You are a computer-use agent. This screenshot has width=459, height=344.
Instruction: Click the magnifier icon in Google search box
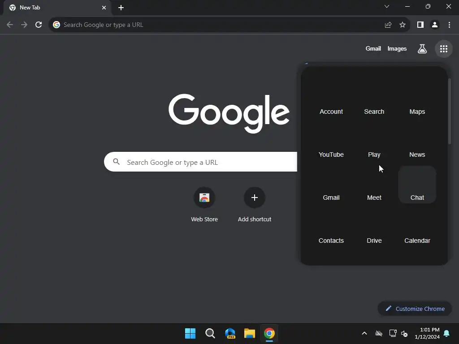click(x=116, y=162)
